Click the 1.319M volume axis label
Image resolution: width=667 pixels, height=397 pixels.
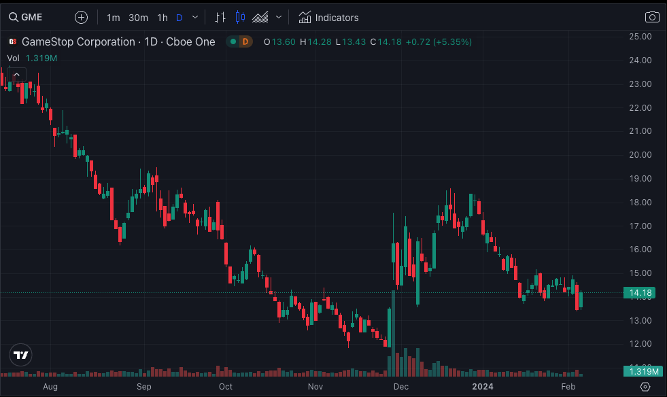pos(643,371)
